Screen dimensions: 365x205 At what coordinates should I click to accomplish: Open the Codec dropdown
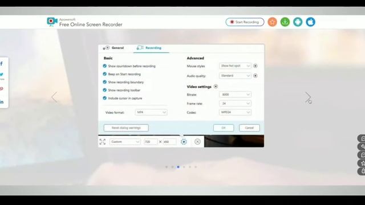(235, 112)
